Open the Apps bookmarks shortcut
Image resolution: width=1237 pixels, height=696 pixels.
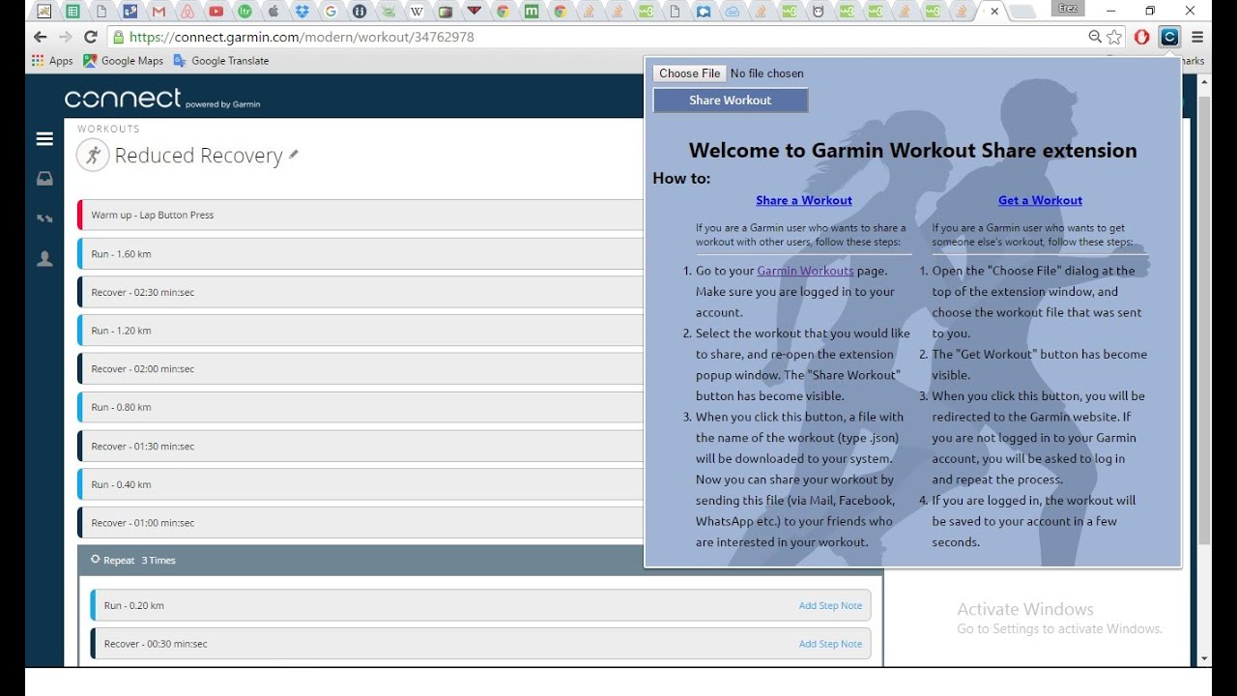pos(52,60)
